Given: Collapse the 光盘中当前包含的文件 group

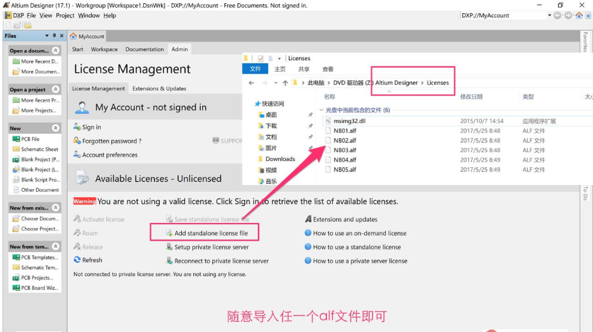Looking at the screenshot, I should (321, 110).
